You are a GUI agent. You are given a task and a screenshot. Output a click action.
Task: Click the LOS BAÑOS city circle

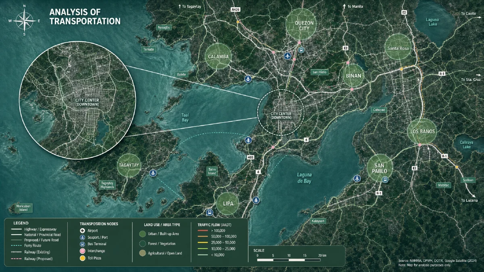click(x=422, y=132)
